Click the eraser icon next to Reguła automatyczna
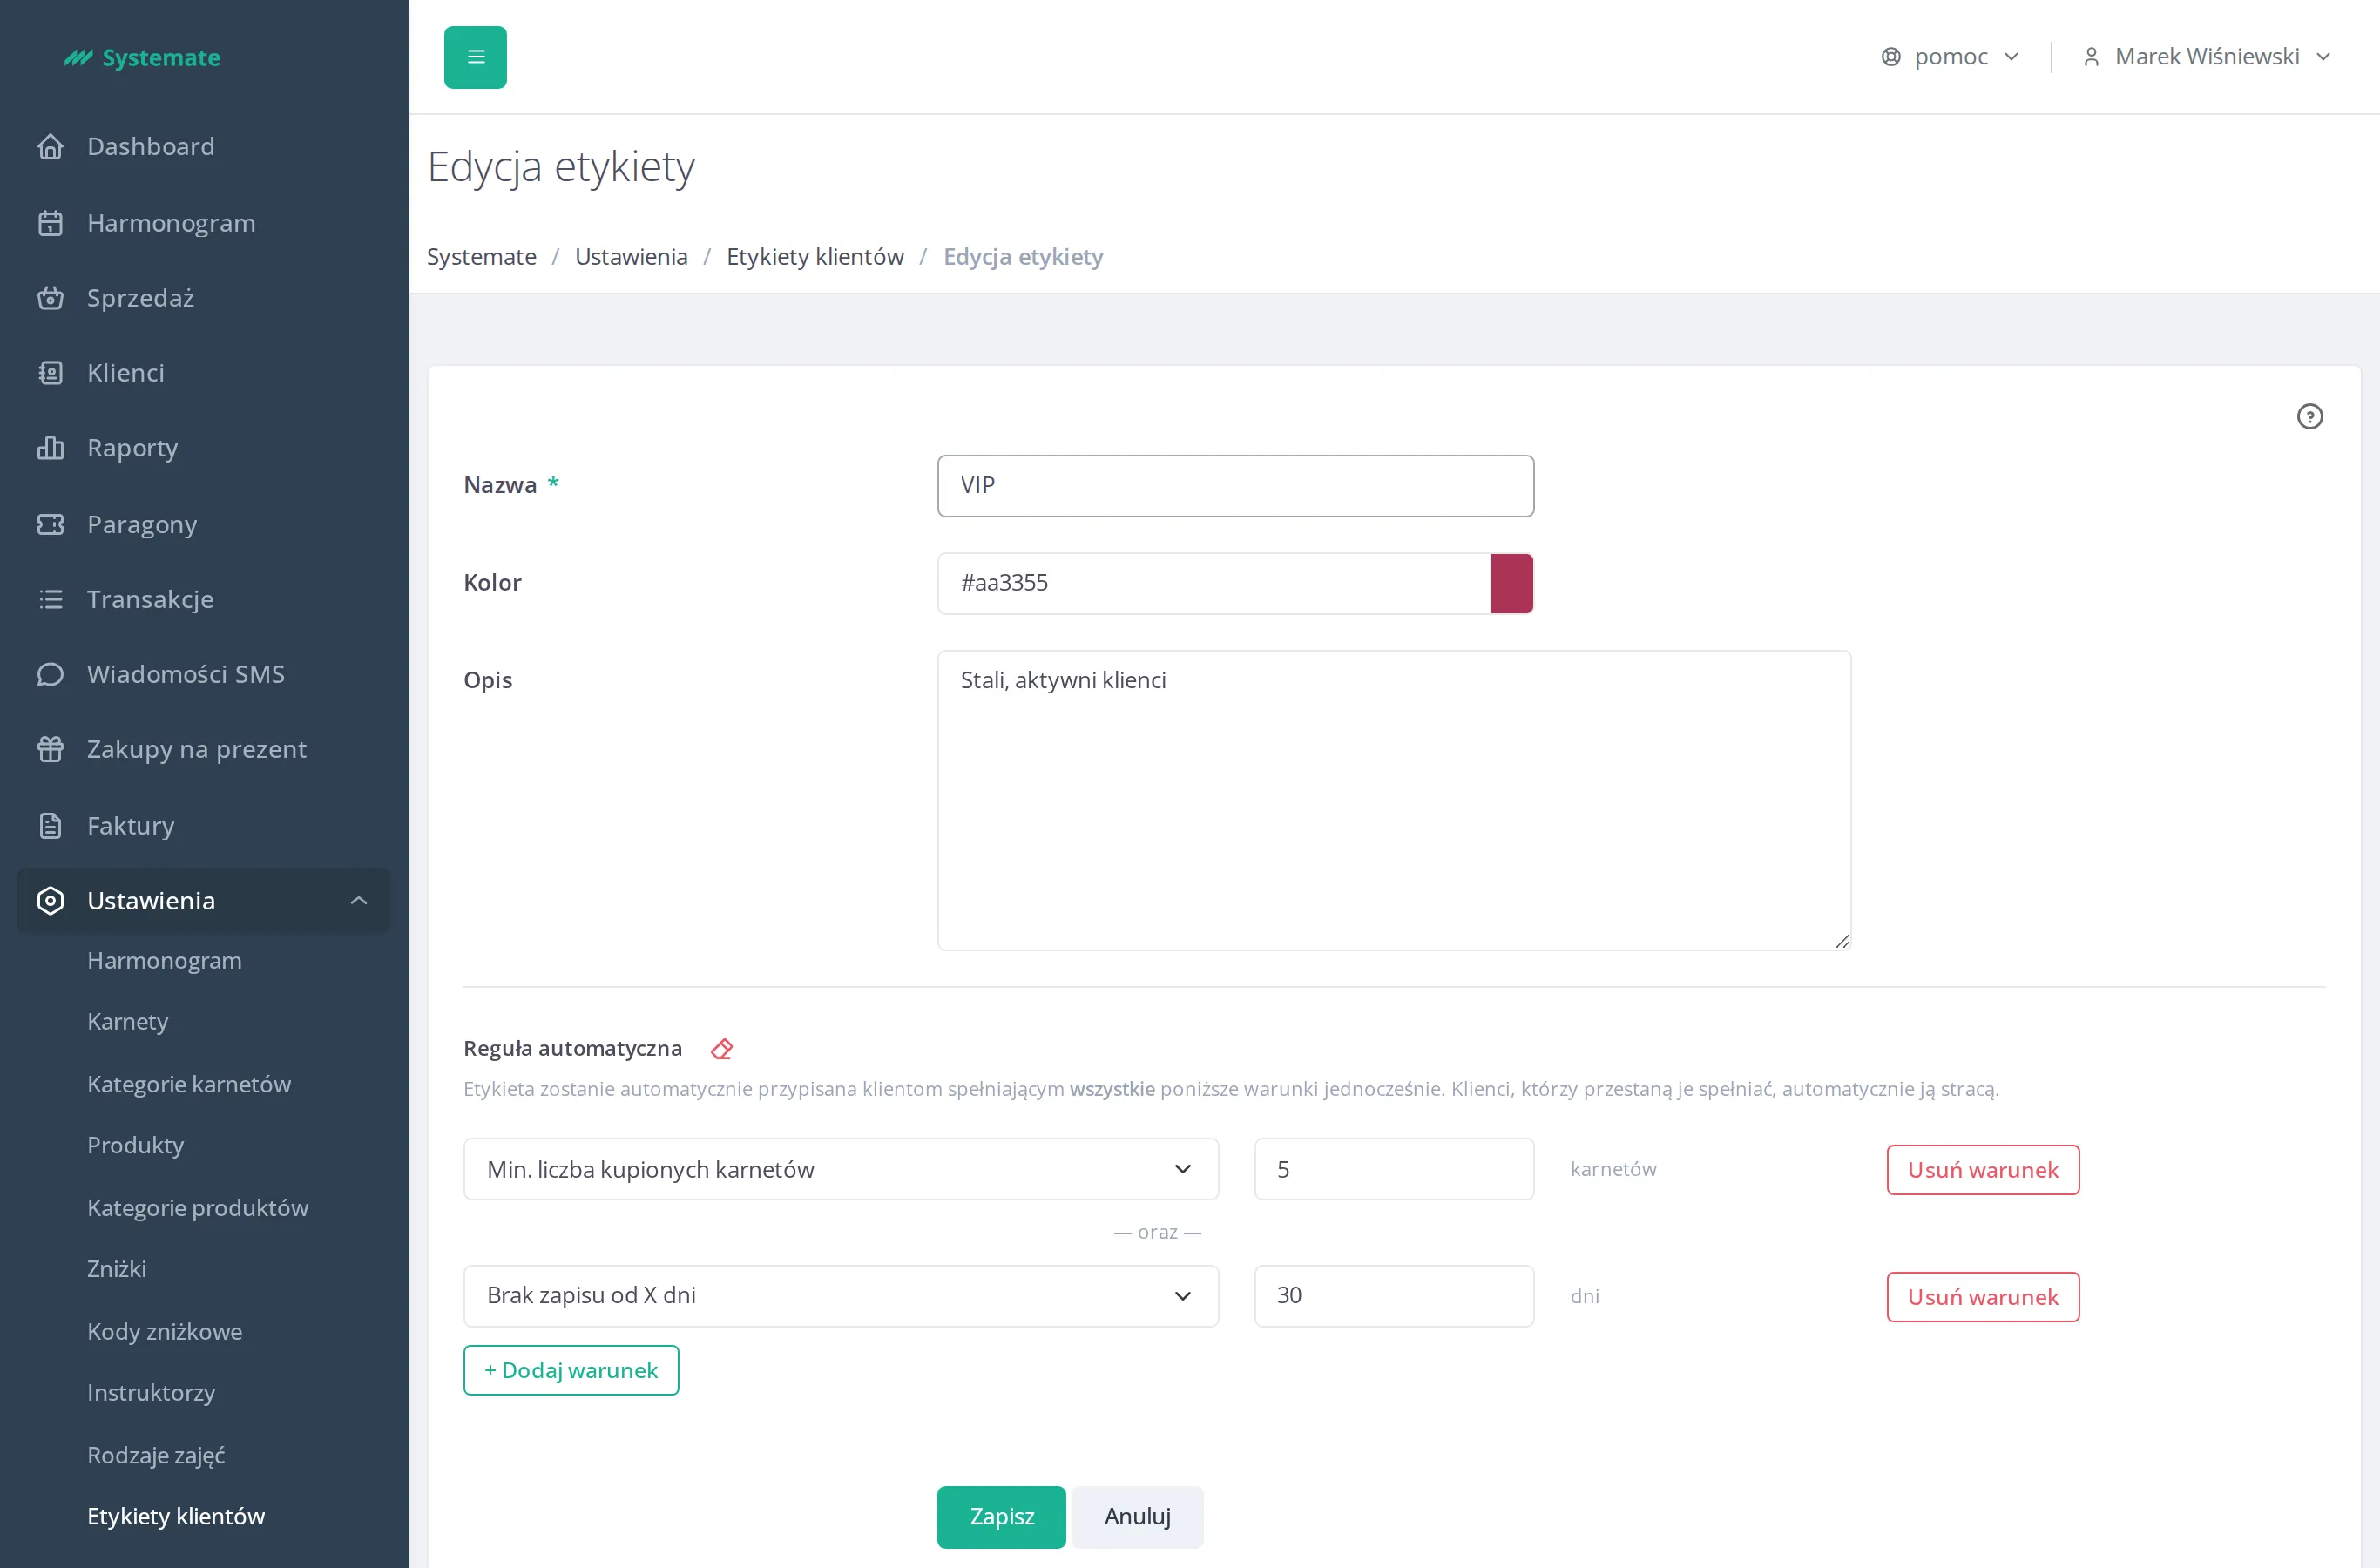Screen dimensions: 2380x1568 pyautogui.click(x=721, y=1049)
